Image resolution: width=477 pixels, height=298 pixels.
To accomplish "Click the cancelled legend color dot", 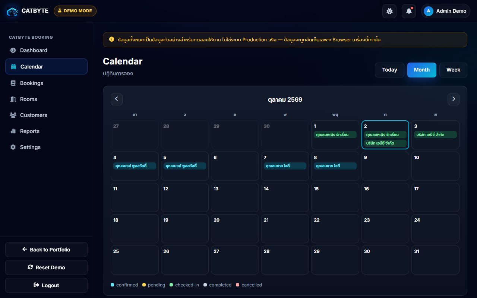I will click(238, 285).
